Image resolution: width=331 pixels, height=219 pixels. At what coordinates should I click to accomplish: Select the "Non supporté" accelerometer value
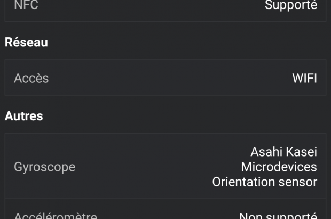278,215
